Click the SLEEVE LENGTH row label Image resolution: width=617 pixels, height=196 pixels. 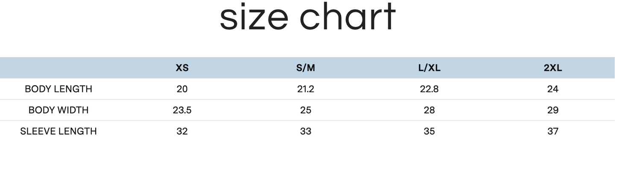(x=58, y=131)
